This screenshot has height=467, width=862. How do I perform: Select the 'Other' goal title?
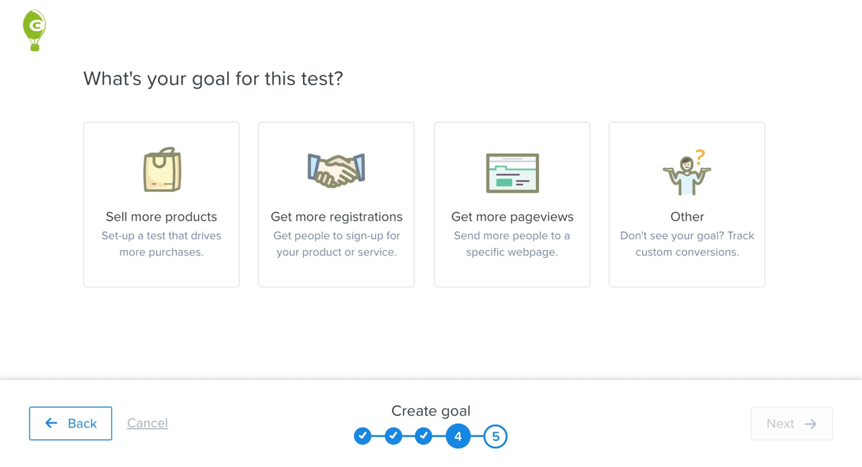pyautogui.click(x=687, y=217)
